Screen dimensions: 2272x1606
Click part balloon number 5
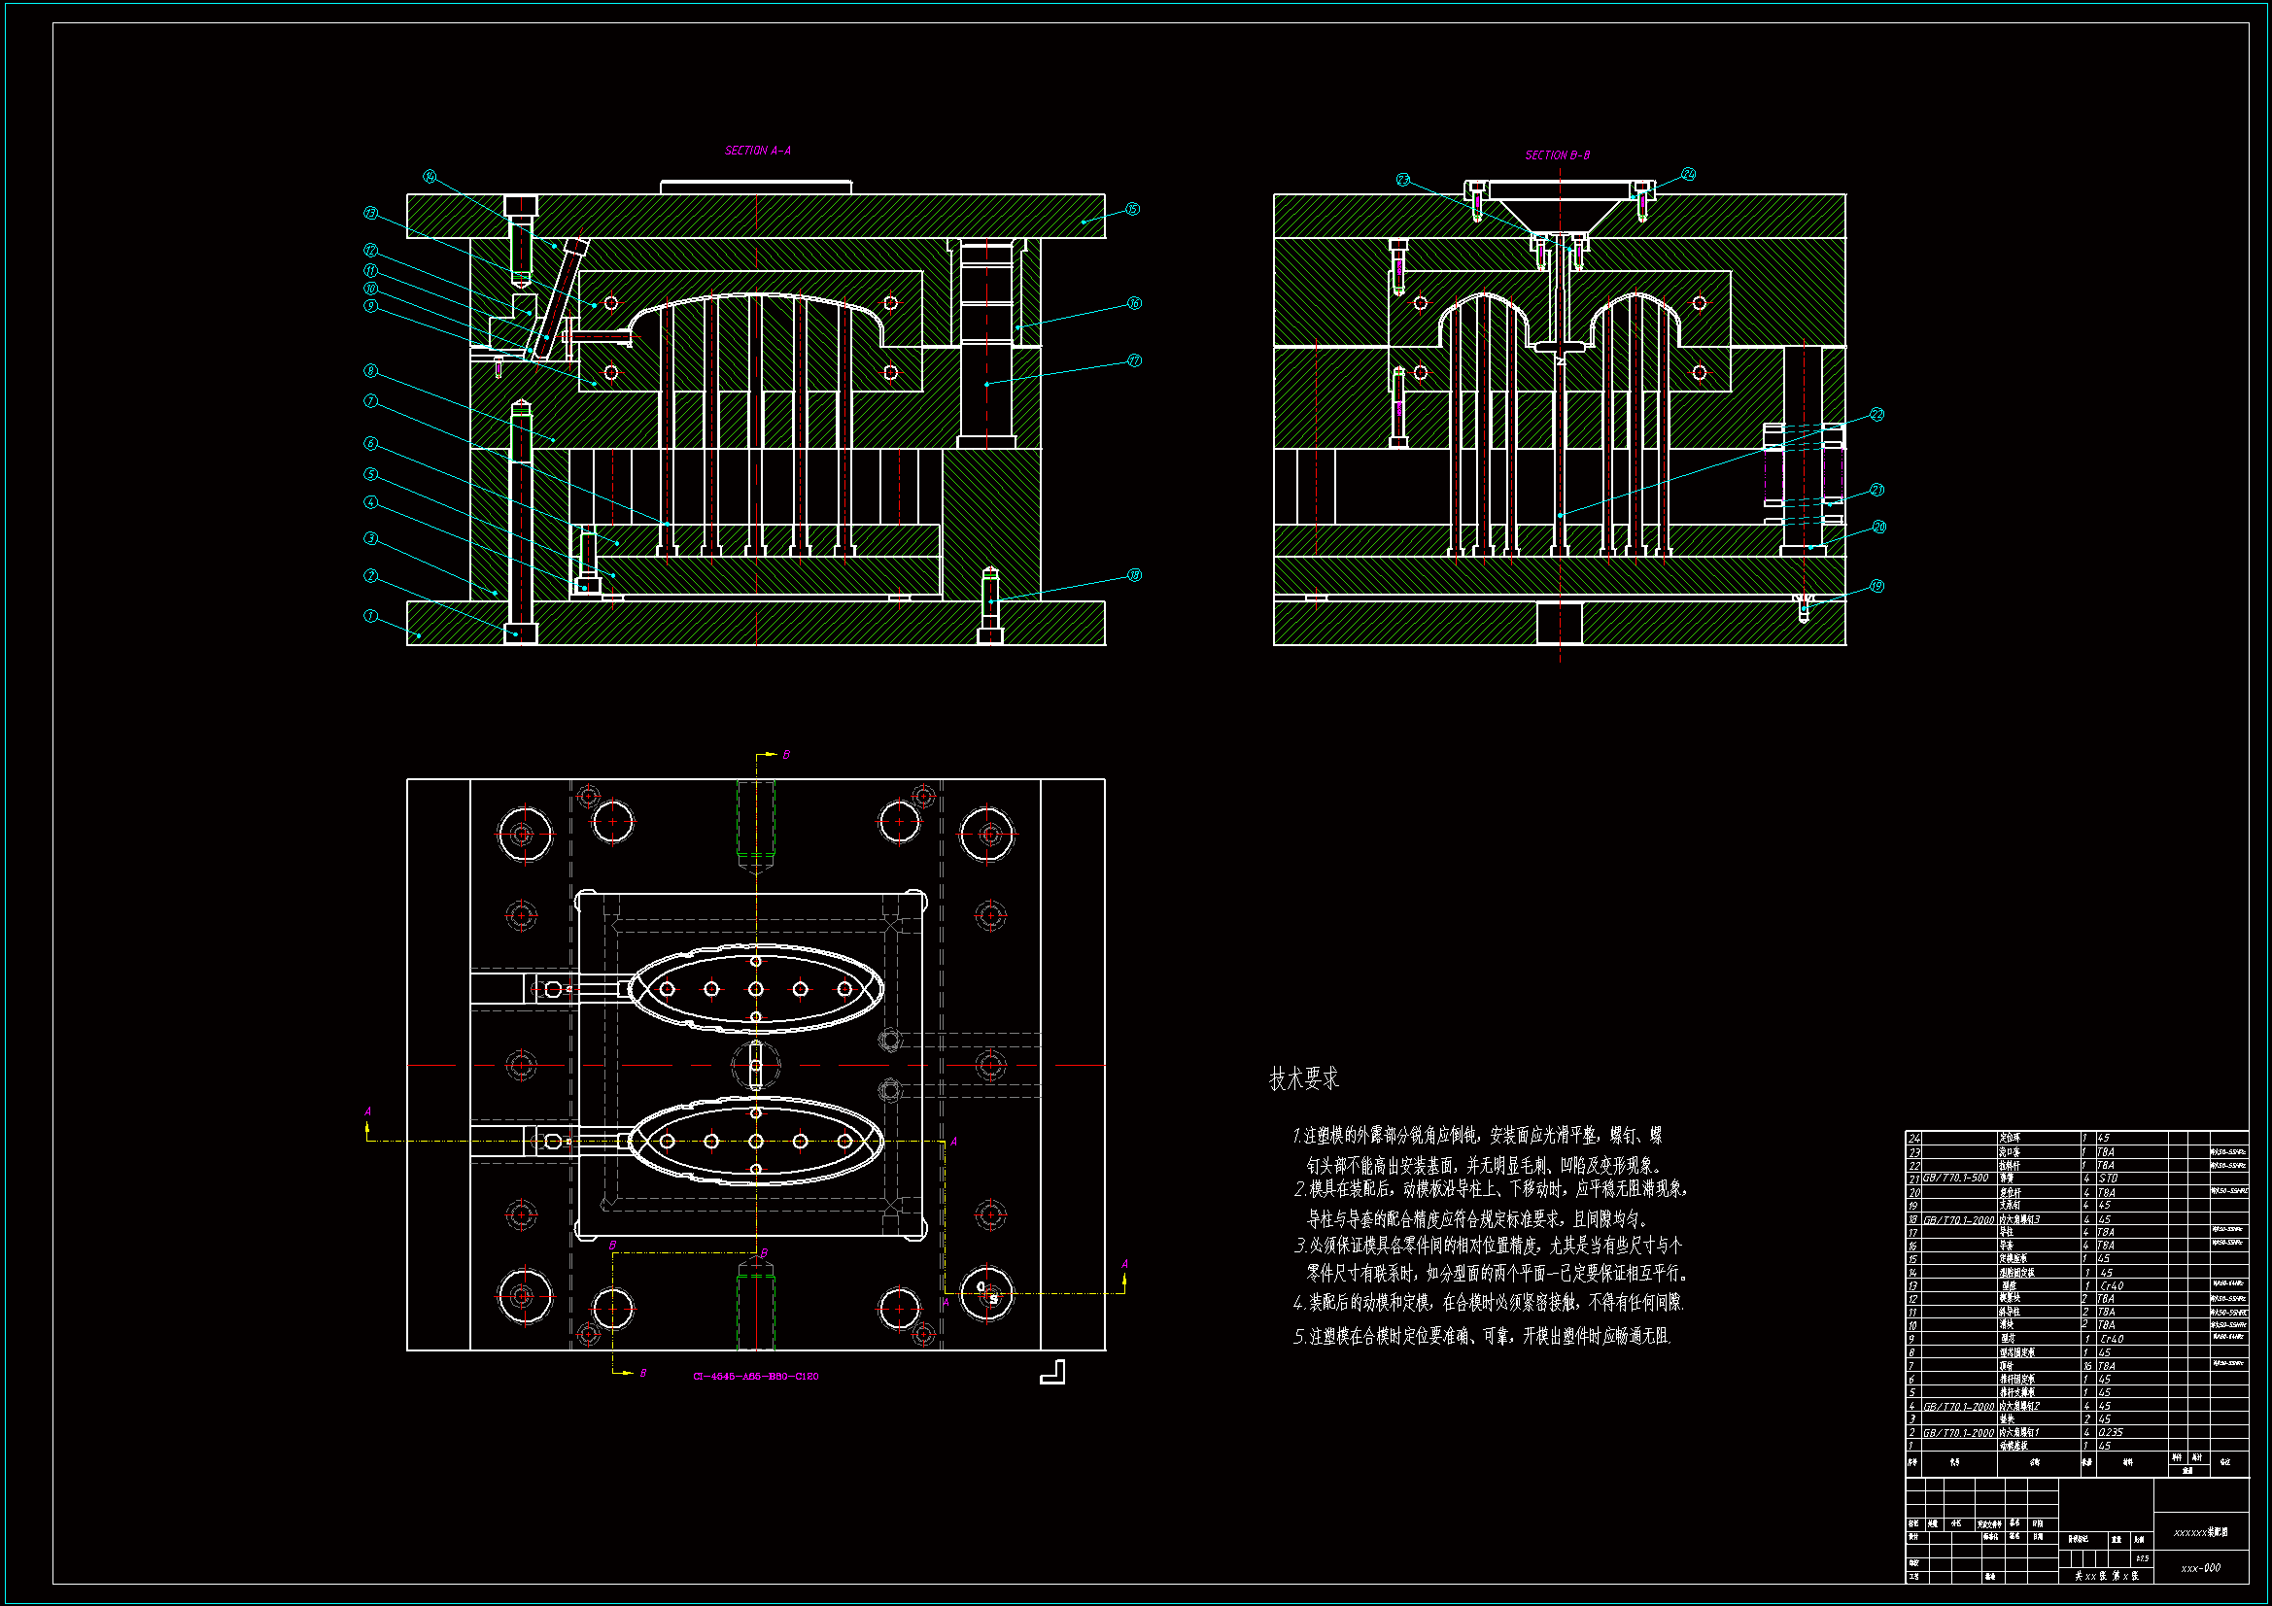pos(370,474)
